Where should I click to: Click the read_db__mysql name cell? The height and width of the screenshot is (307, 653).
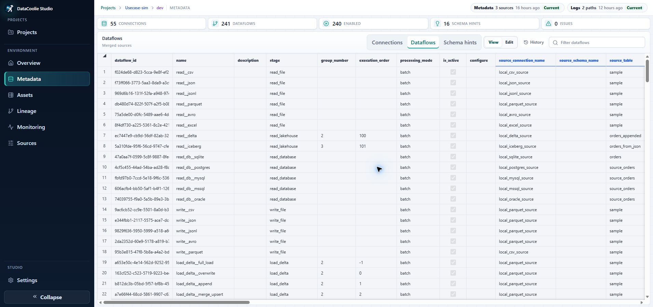coord(203,178)
